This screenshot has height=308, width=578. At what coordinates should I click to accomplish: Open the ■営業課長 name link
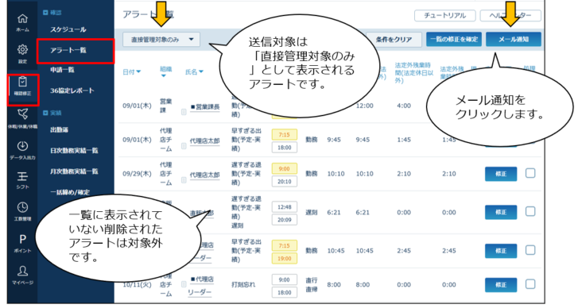point(205,107)
